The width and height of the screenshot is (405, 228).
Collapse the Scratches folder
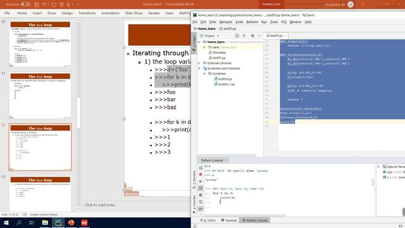click(204, 73)
